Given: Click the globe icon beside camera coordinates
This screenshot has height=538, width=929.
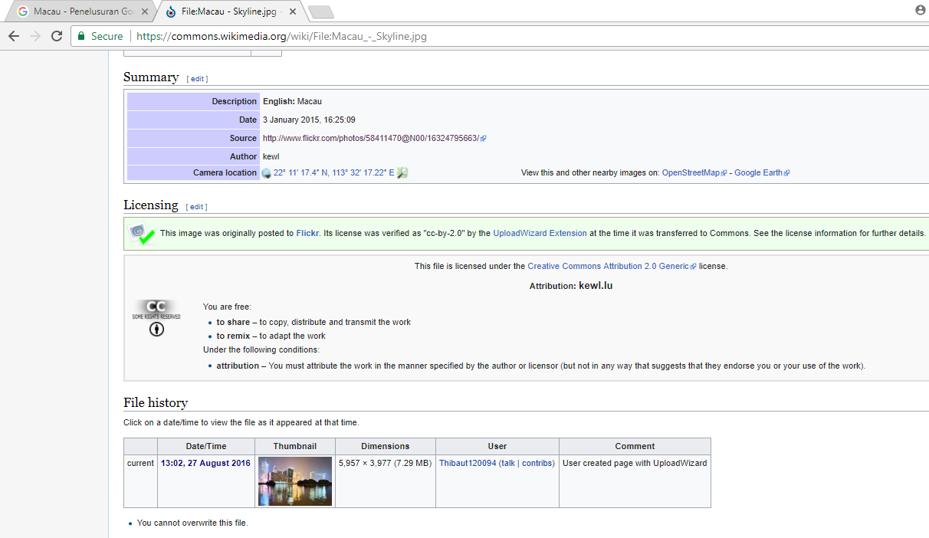Looking at the screenshot, I should click(x=267, y=173).
